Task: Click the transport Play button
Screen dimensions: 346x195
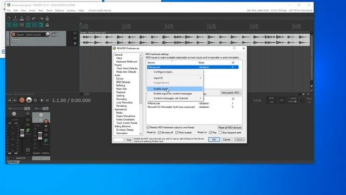Action: tap(29, 100)
